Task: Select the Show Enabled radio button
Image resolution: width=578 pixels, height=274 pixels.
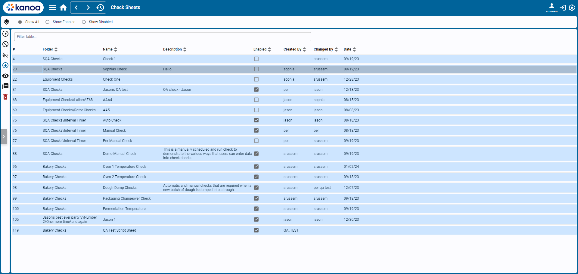Action: pyautogui.click(x=48, y=22)
